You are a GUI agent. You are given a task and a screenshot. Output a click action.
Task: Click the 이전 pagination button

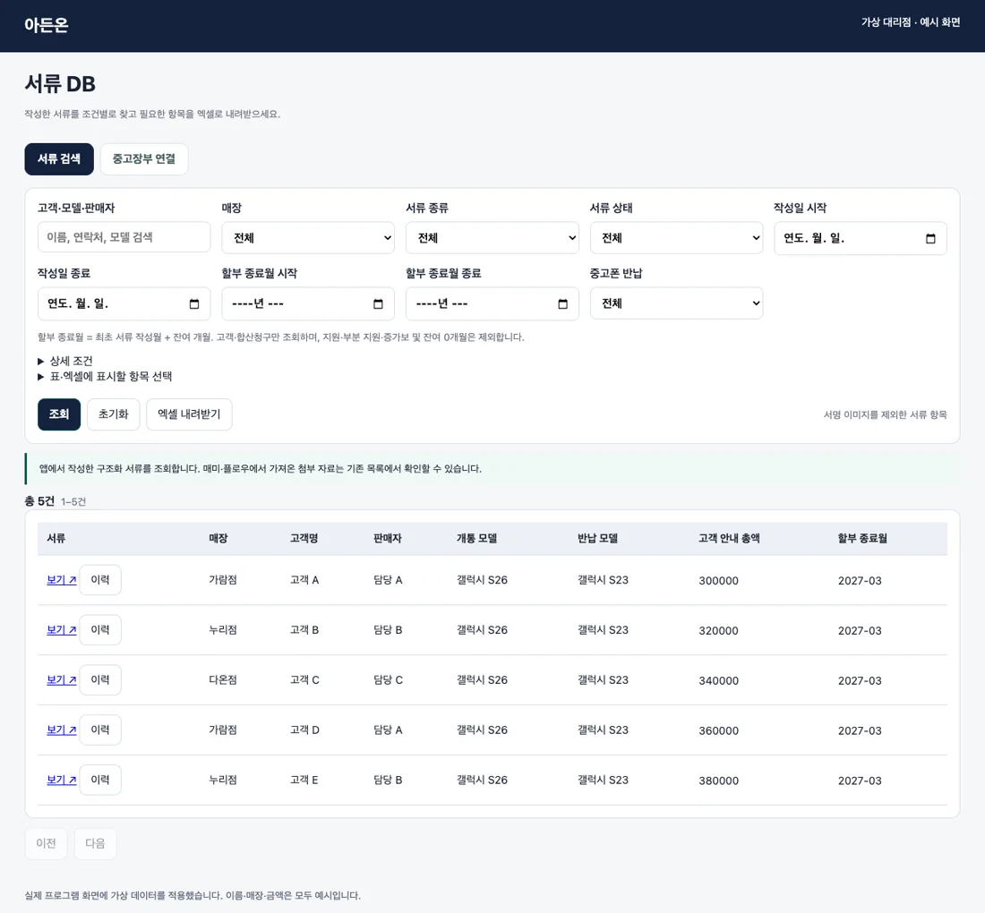pos(46,843)
